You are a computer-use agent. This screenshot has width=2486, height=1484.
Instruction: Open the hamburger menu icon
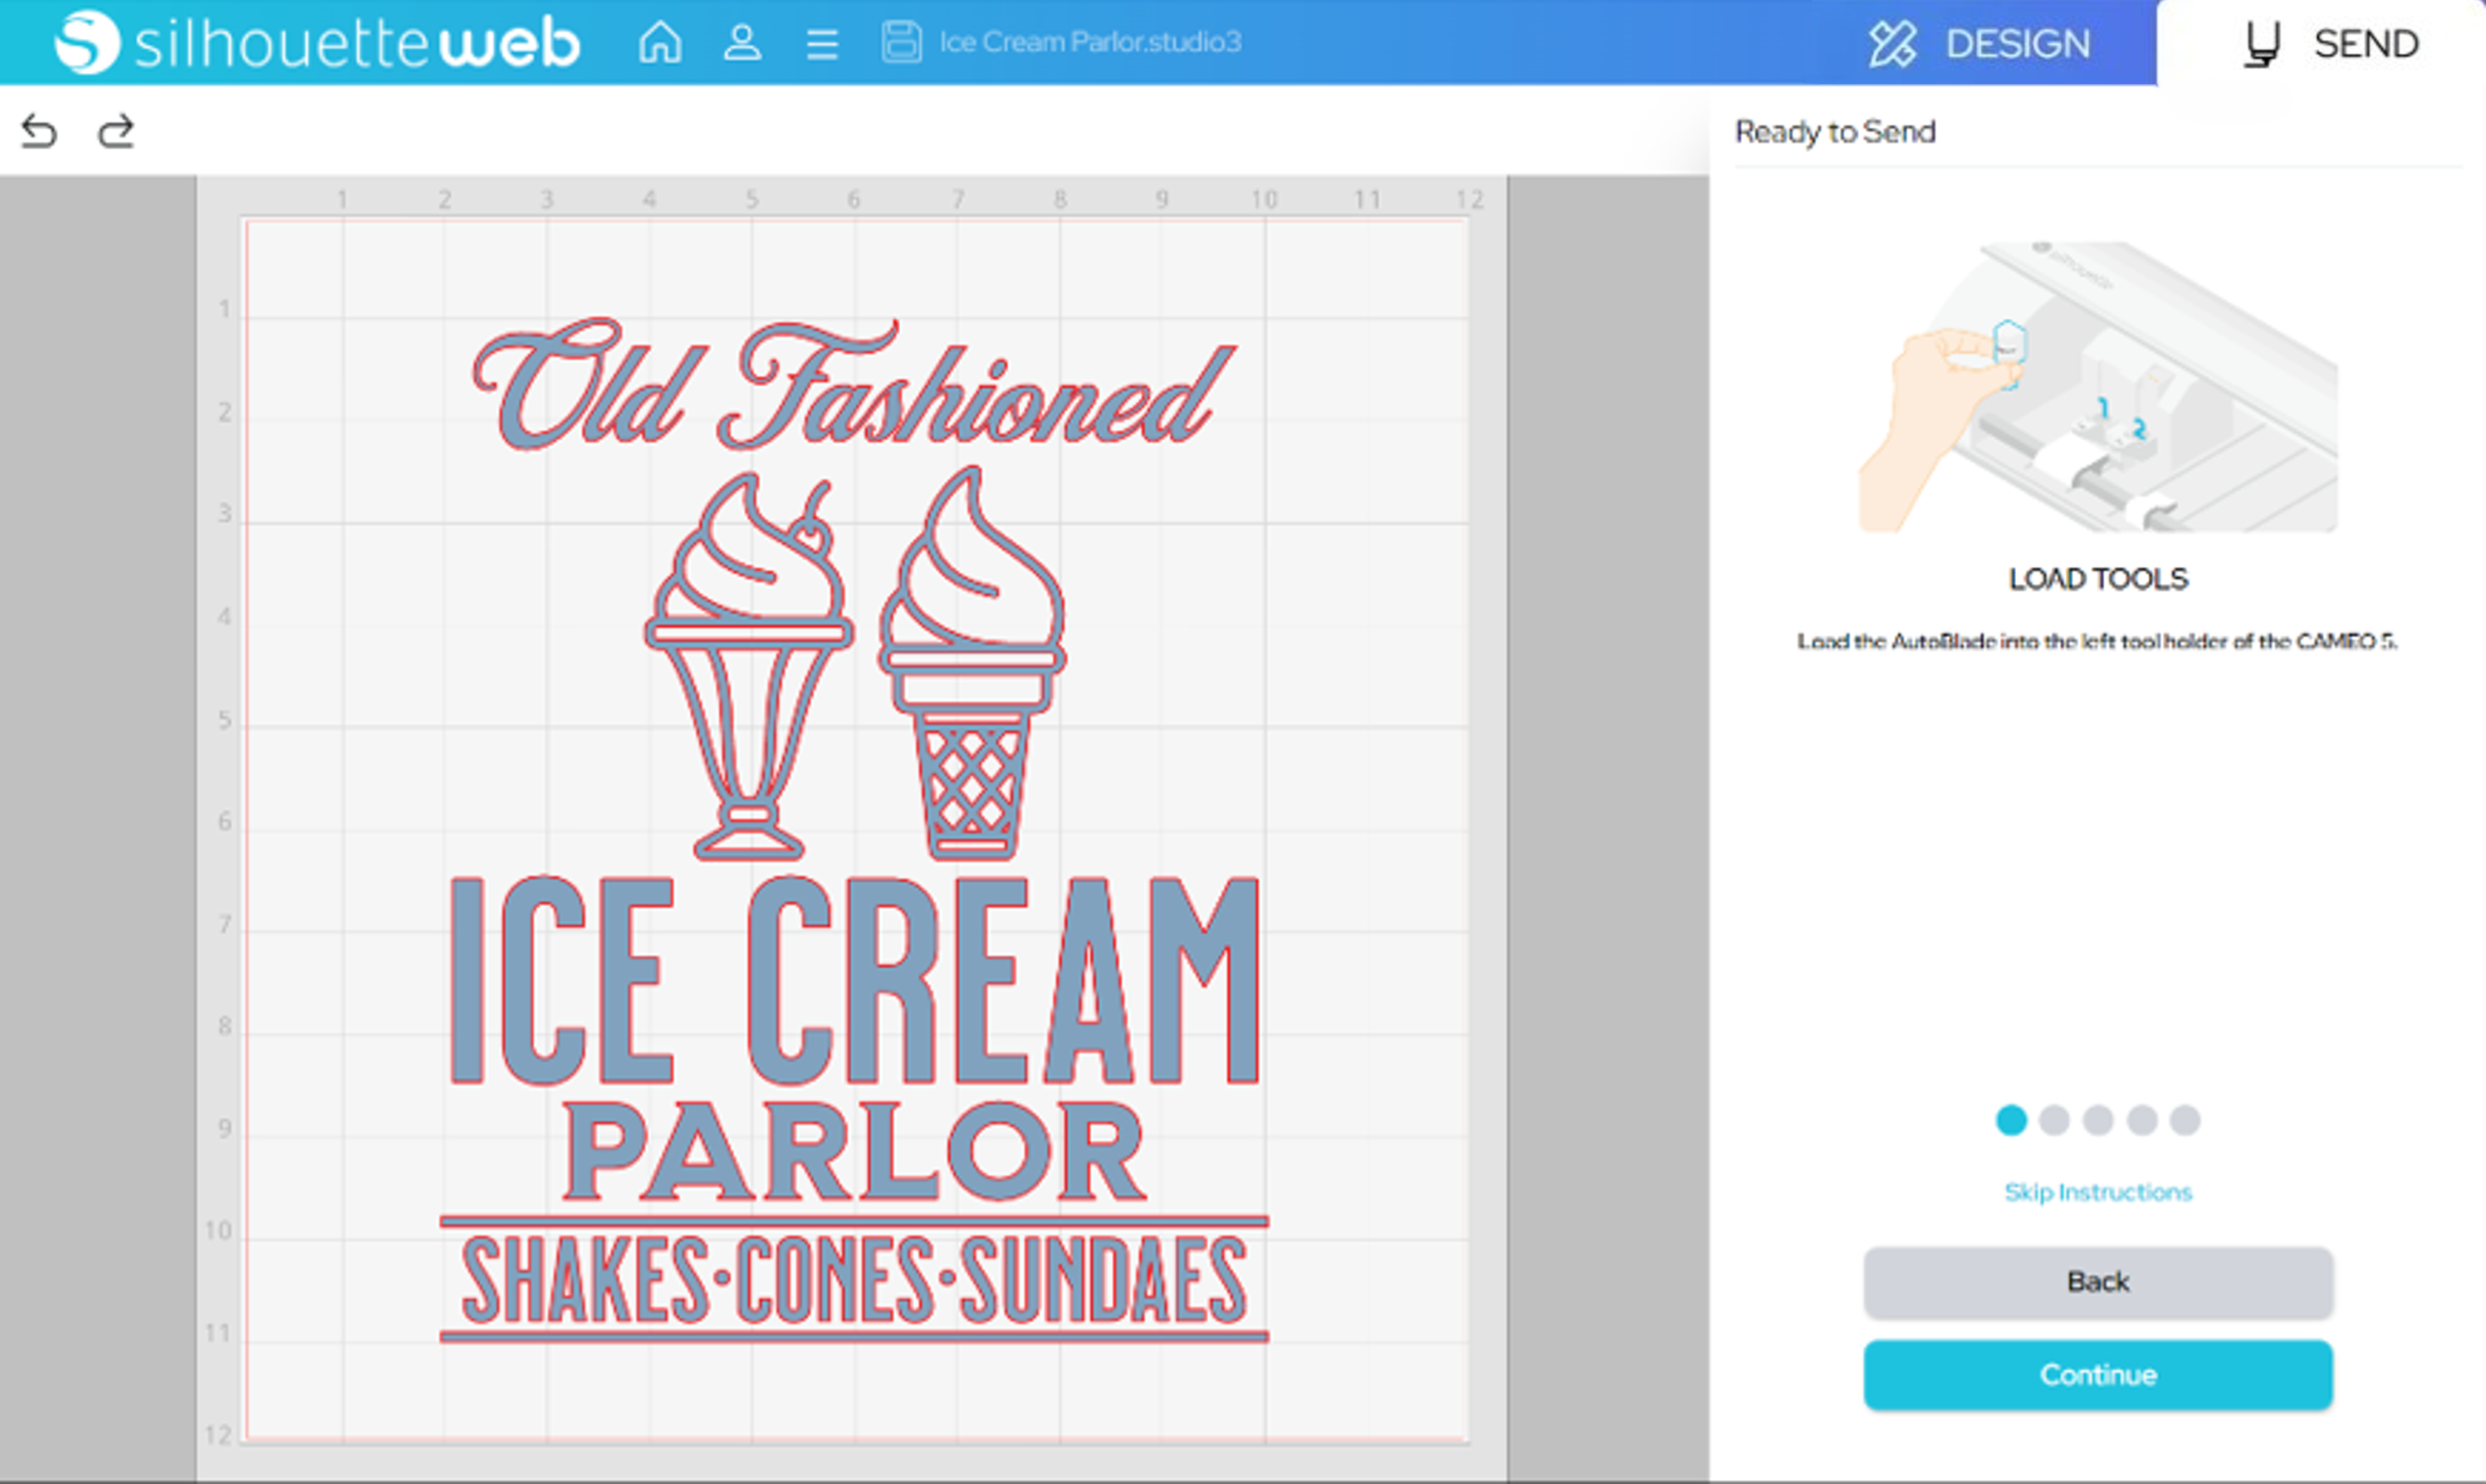(x=822, y=44)
